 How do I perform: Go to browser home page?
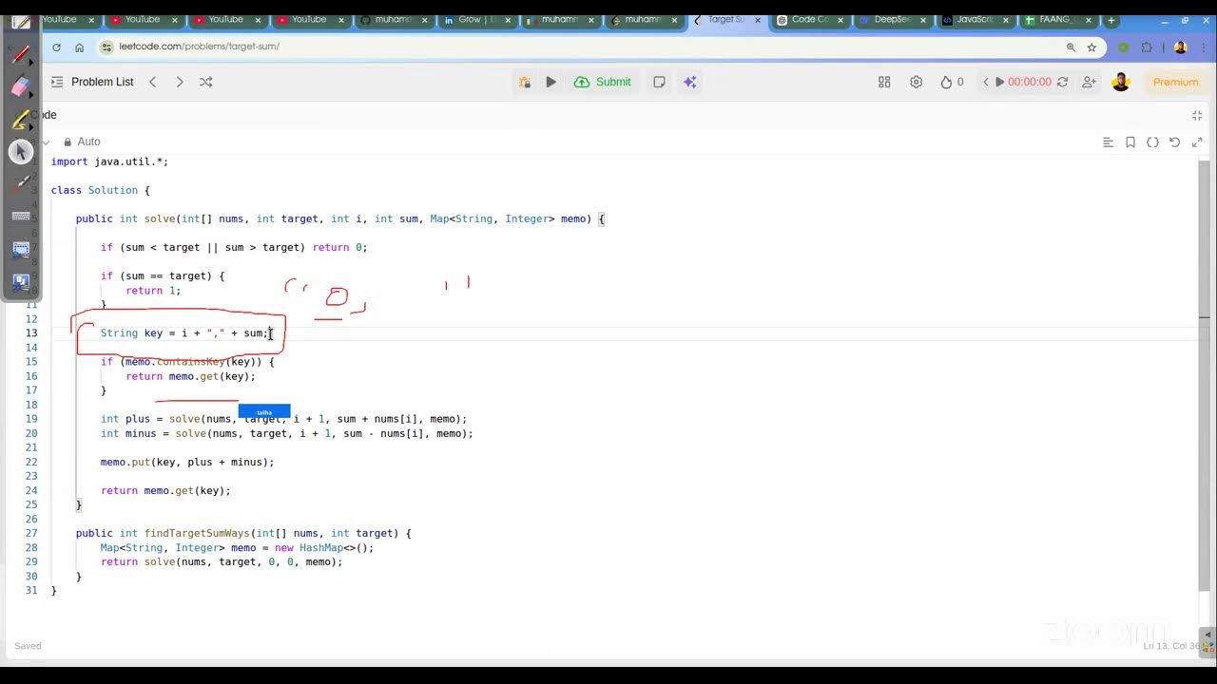(x=80, y=47)
